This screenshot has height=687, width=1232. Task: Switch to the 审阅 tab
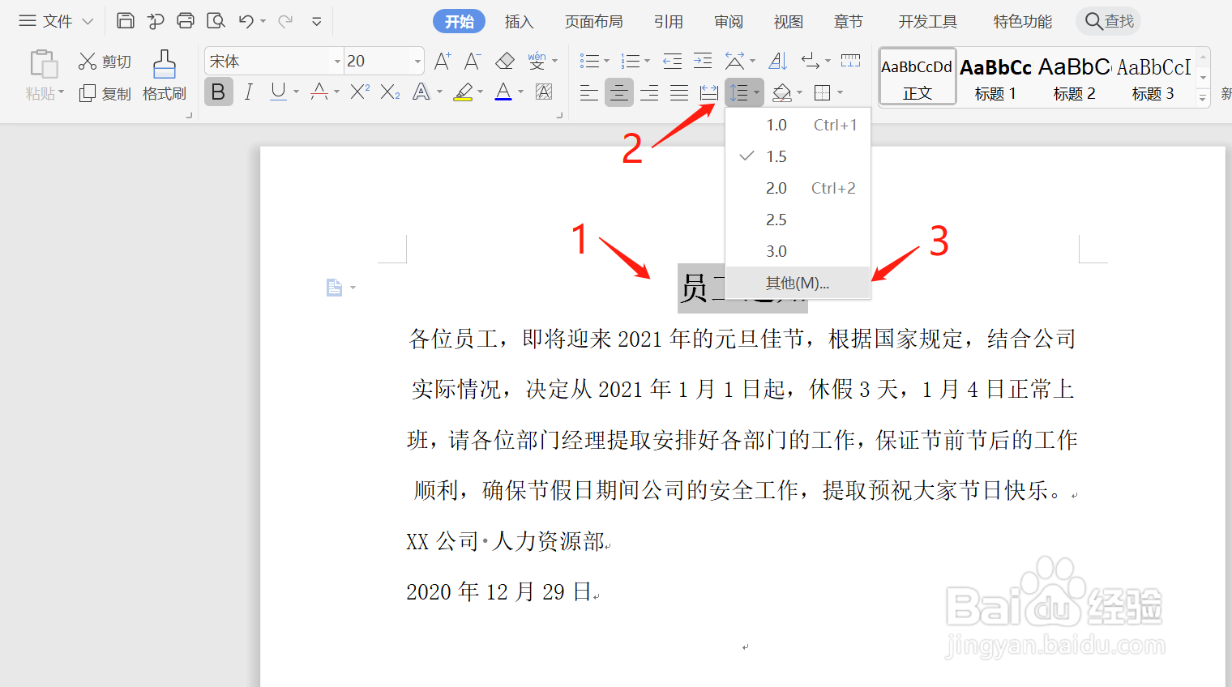pos(729,22)
